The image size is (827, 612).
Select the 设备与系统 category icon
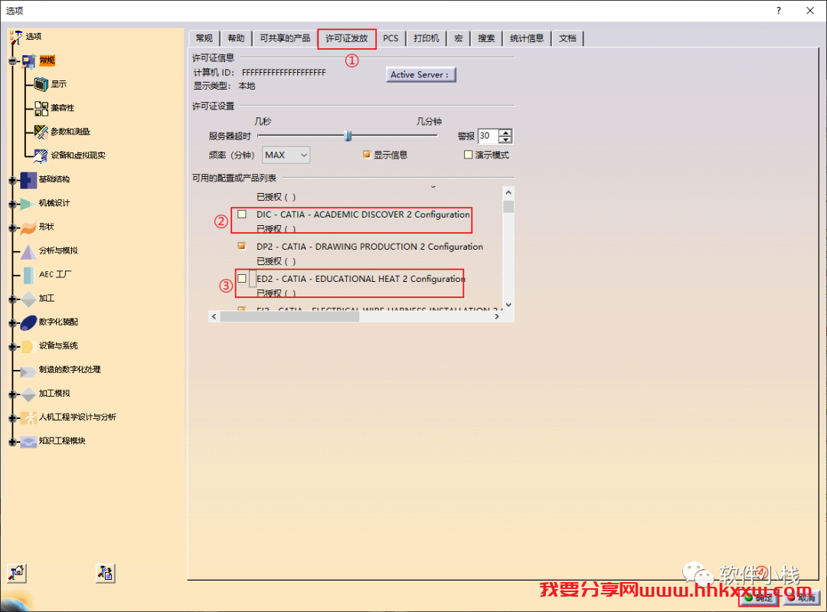point(28,347)
